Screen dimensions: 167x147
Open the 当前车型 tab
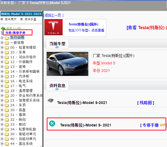pyautogui.click(x=57, y=44)
